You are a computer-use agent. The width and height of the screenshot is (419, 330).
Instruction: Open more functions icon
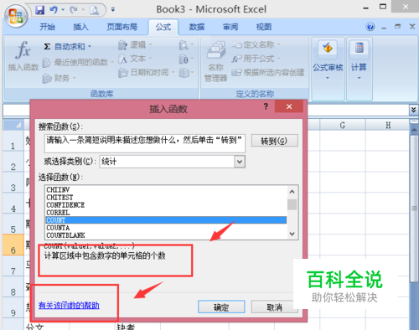coord(186,73)
